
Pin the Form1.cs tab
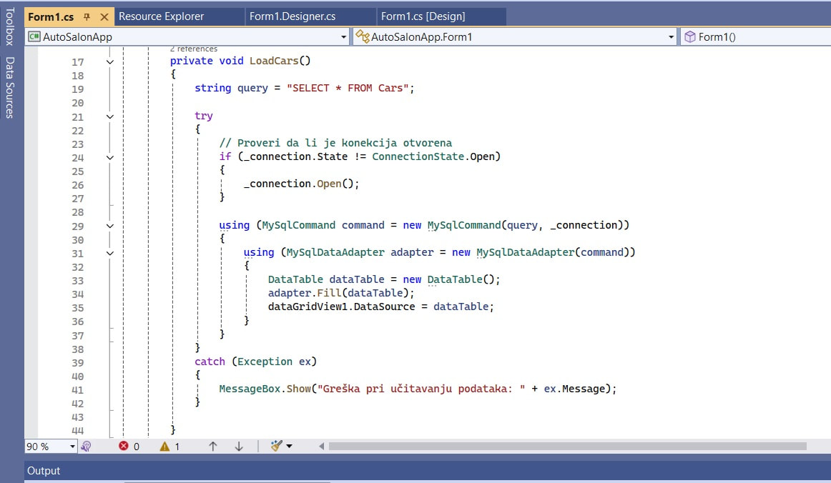[x=87, y=17]
